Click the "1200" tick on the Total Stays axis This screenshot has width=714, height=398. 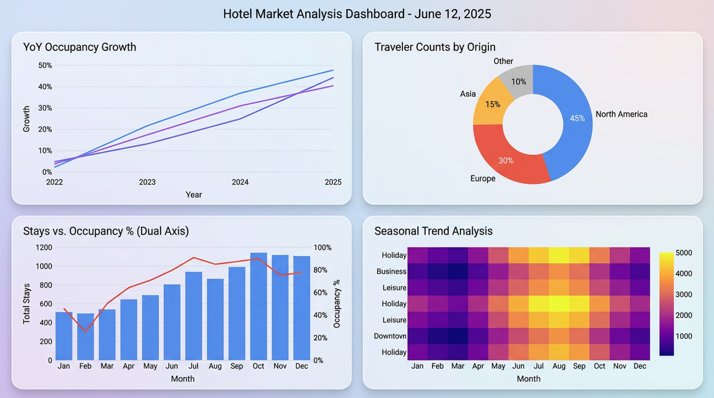(43, 248)
